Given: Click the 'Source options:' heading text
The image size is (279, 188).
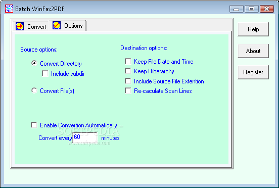Looking at the screenshot, I should (39, 50).
